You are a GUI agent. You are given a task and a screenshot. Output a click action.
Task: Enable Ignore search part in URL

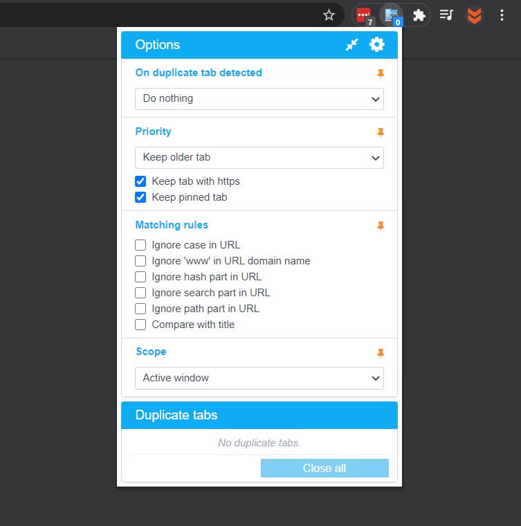tap(140, 293)
